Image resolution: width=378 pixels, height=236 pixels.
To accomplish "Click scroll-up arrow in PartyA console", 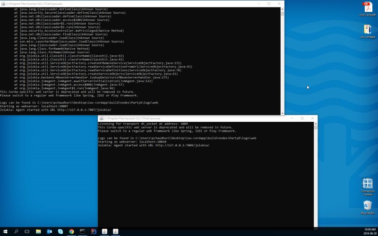I will pyautogui.click(x=282, y=9).
